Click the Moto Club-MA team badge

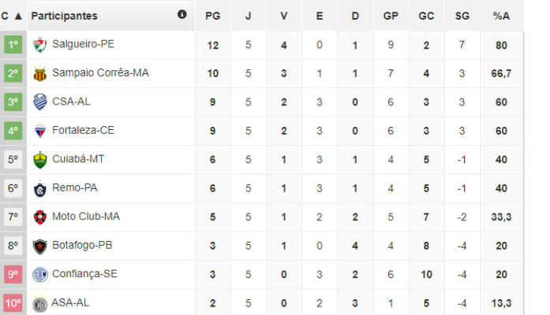click(x=40, y=217)
